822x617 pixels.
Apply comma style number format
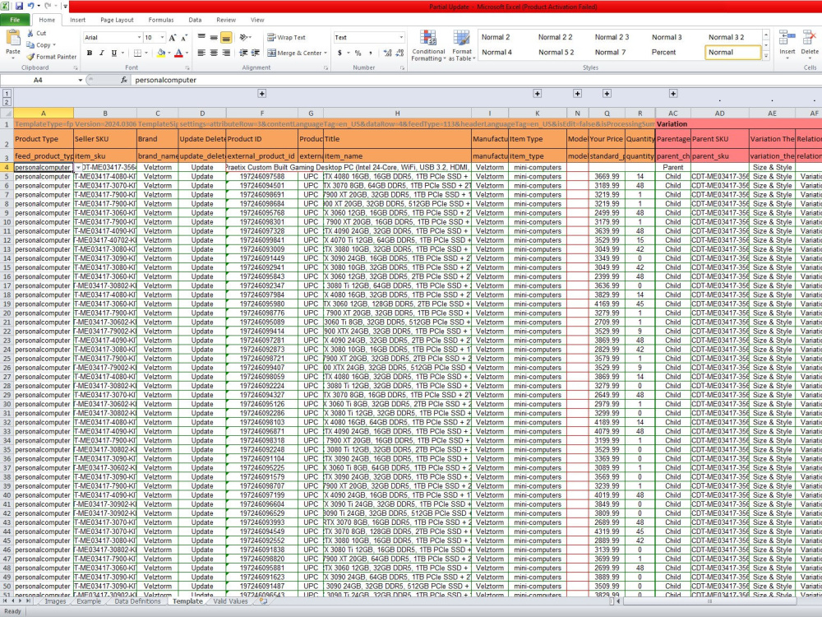pos(371,53)
